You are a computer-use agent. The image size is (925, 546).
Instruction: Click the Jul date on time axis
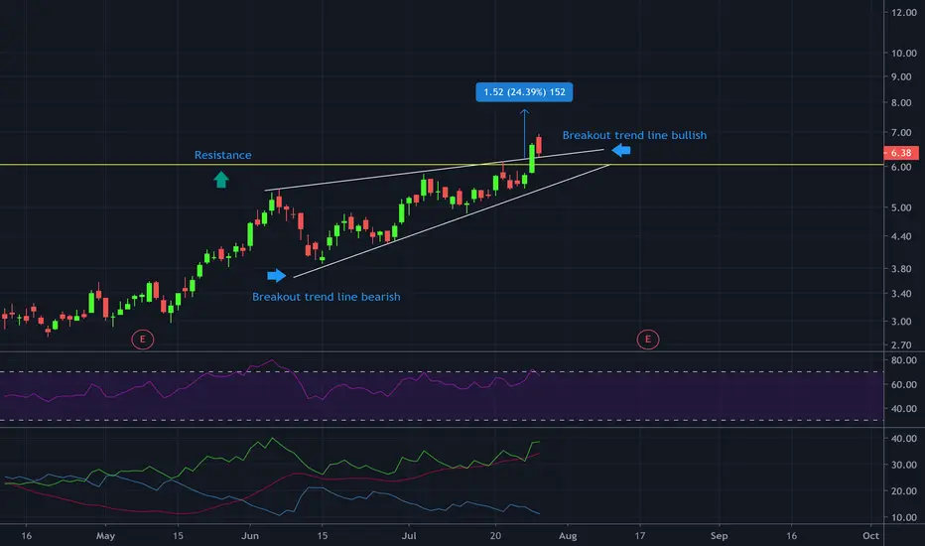click(x=409, y=536)
